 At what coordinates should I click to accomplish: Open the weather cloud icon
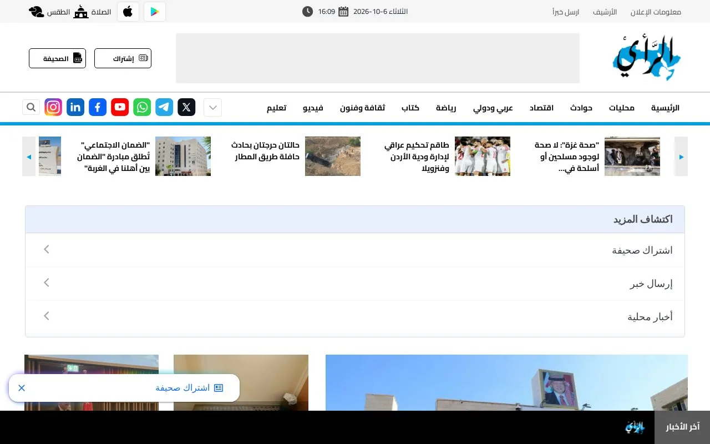coord(36,12)
